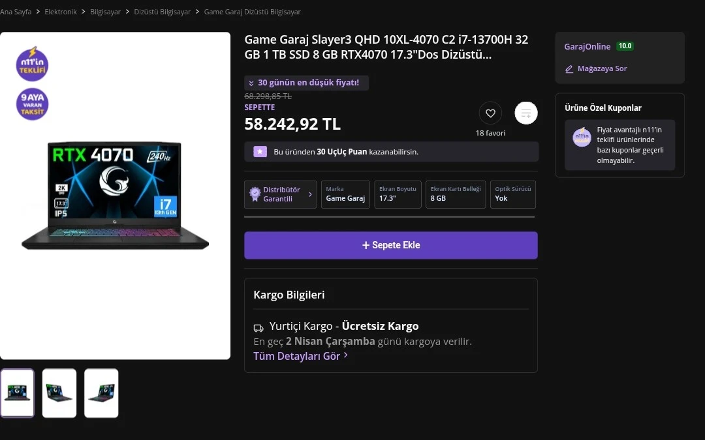Image resolution: width=705 pixels, height=440 pixels.
Task: Click Tüm Detayları Gör link
Action: [x=297, y=356]
